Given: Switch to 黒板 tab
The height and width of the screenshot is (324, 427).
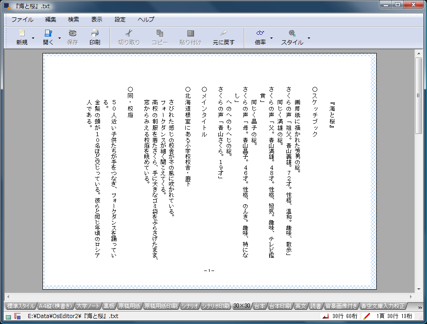Looking at the screenshot, I should (x=109, y=306).
